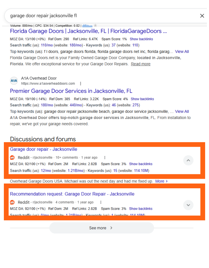Click keywords count 37 for Florida Garage Doors
This screenshot has height=268, width=209.
114,45
